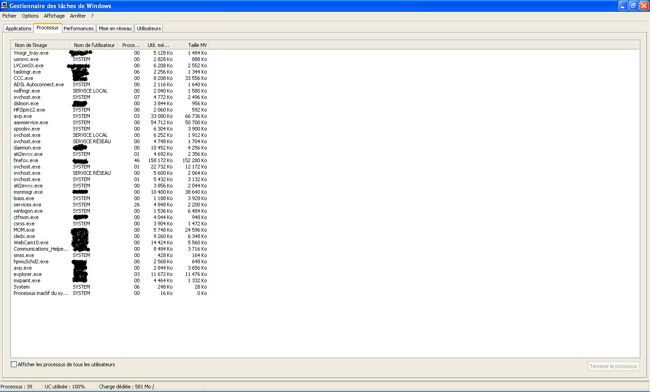Open the Options menu
Screen dimensions: 652x392
click(x=30, y=16)
